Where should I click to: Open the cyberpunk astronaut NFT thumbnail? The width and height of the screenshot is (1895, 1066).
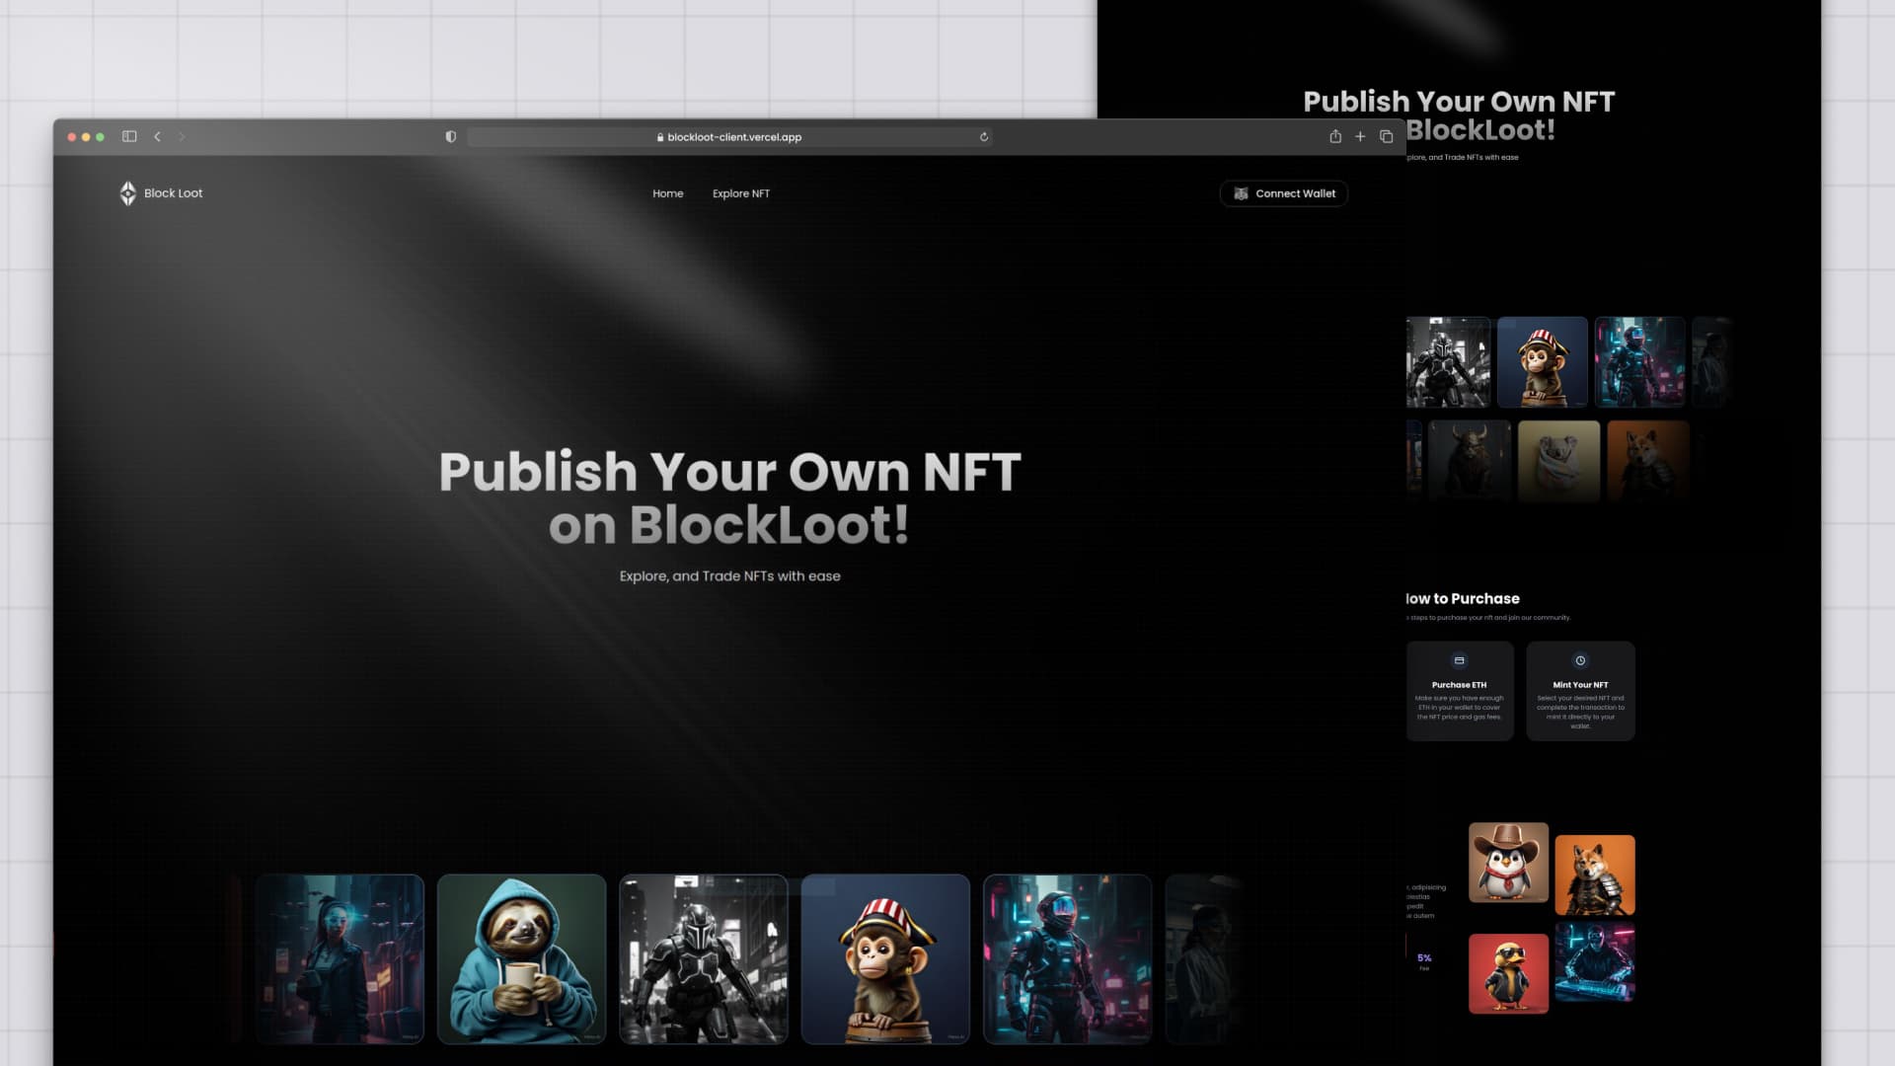(x=1067, y=957)
